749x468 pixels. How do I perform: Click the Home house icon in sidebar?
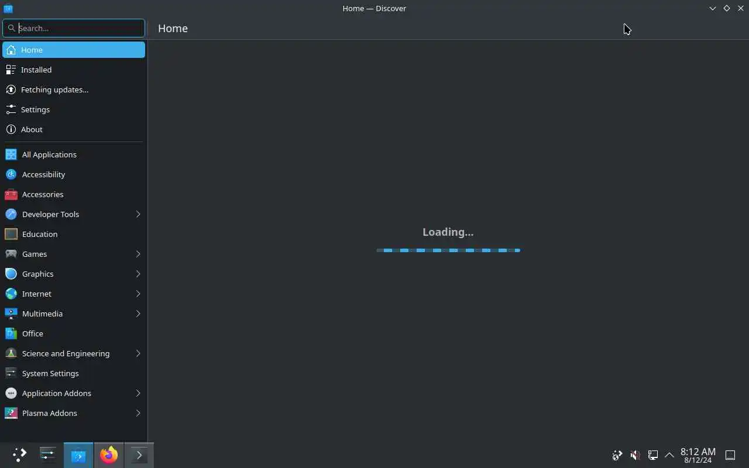(11, 50)
